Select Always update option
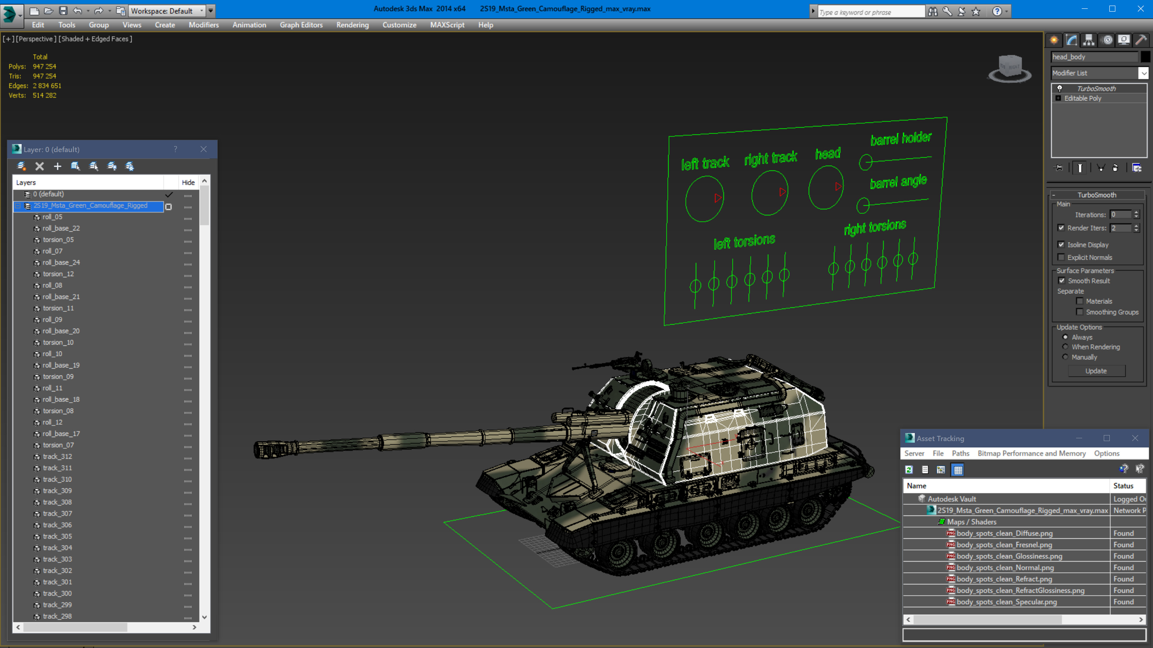This screenshot has height=648, width=1153. (1065, 337)
